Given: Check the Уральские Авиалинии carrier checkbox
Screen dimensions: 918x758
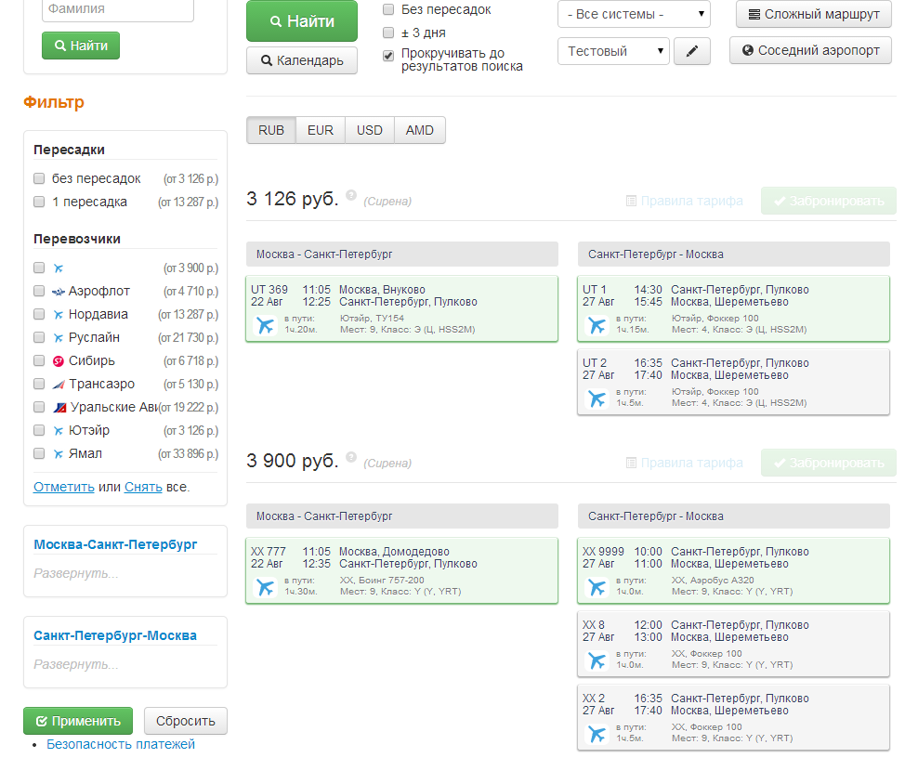Looking at the screenshot, I should point(39,407).
